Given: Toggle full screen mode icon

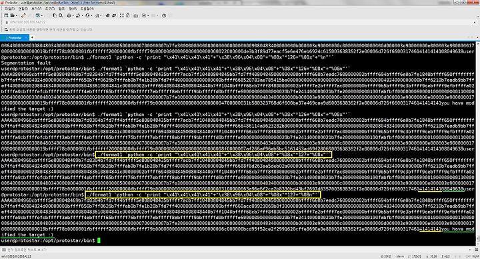Looking at the screenshot, I should [121, 15].
